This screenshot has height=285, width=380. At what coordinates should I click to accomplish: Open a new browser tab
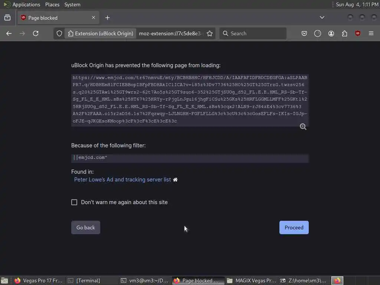coord(107,18)
